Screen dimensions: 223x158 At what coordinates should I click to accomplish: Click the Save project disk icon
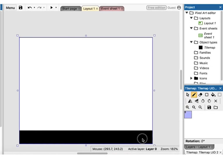tap(21, 8)
